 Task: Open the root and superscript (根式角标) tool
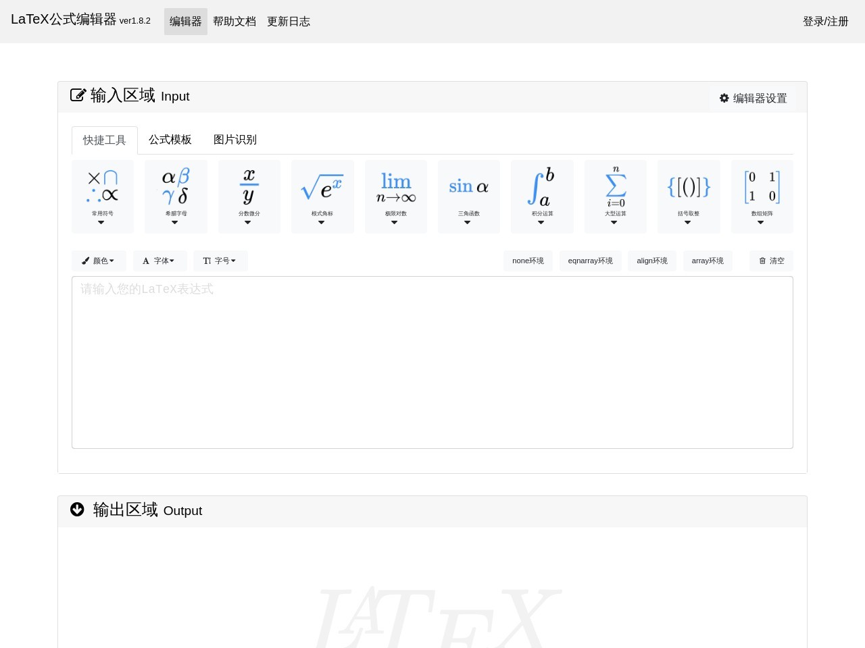coord(322,196)
